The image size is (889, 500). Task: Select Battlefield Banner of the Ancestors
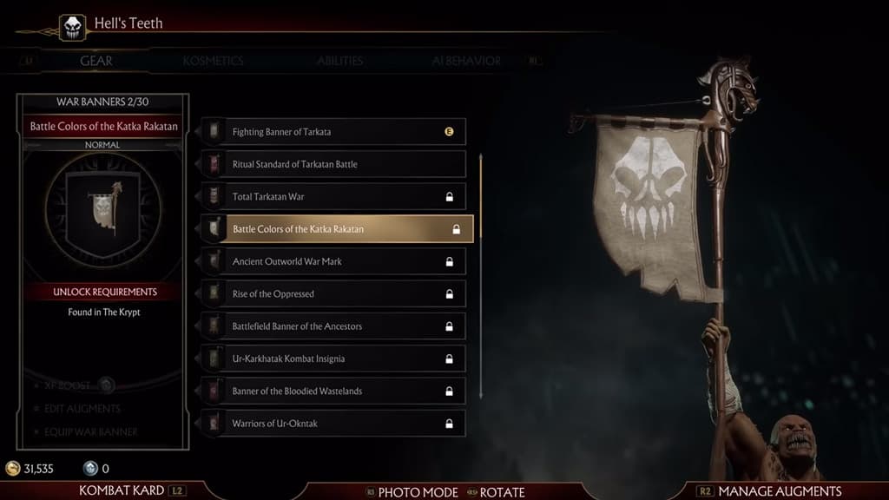[x=333, y=326]
